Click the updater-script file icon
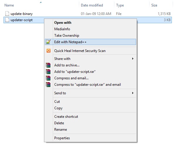 point(7,20)
